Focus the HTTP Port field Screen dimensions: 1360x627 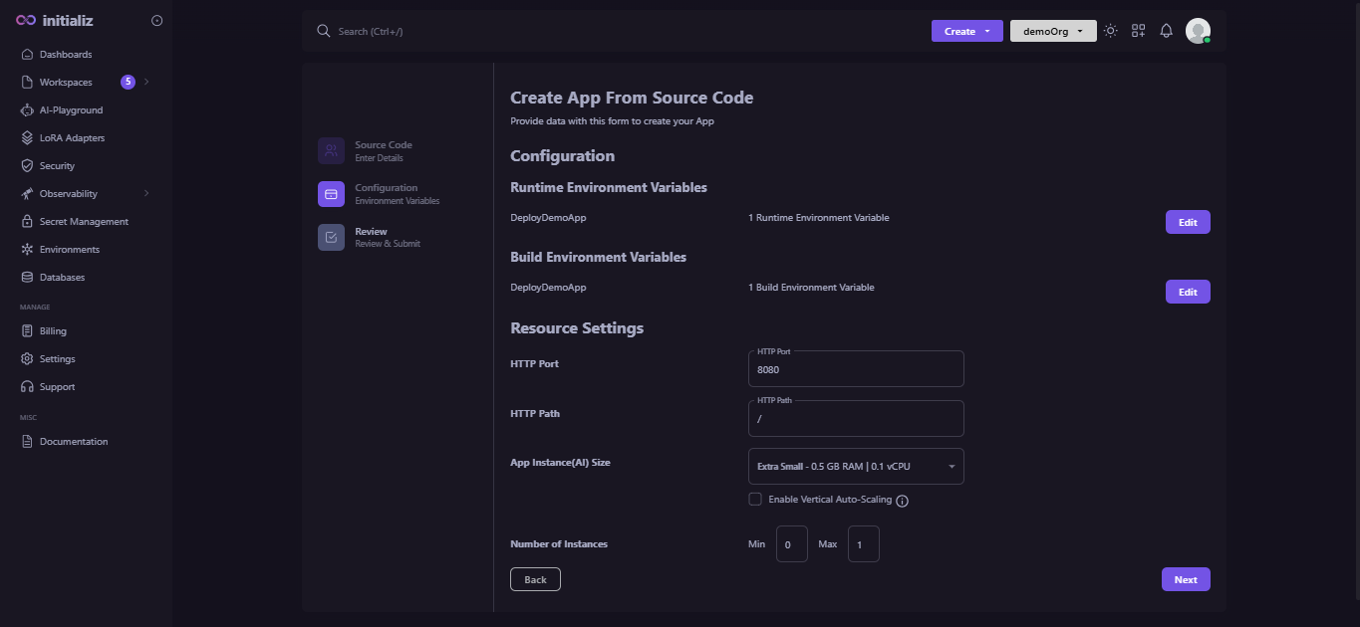coord(856,368)
